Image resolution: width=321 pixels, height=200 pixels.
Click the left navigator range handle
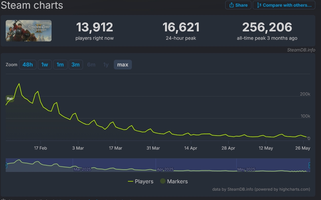pos(6,165)
